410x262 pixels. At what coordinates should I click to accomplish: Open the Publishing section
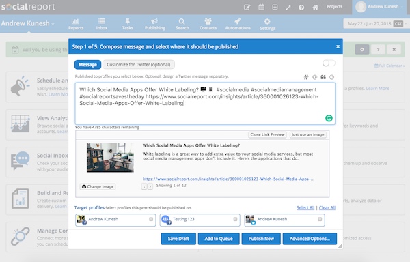(x=155, y=24)
